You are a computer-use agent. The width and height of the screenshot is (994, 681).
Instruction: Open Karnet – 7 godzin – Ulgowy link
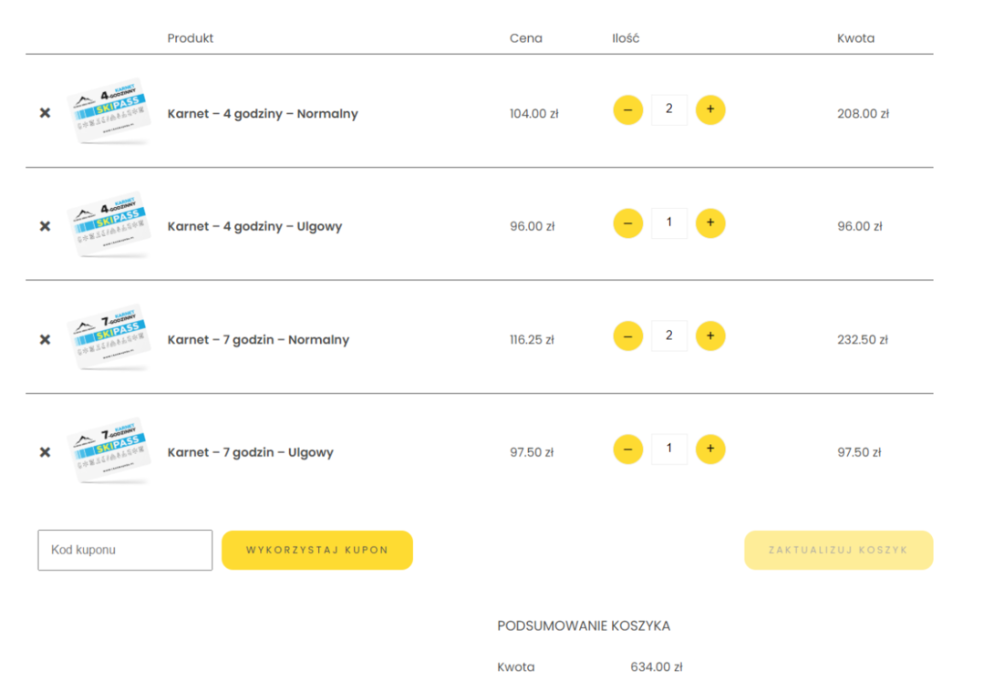point(251,452)
